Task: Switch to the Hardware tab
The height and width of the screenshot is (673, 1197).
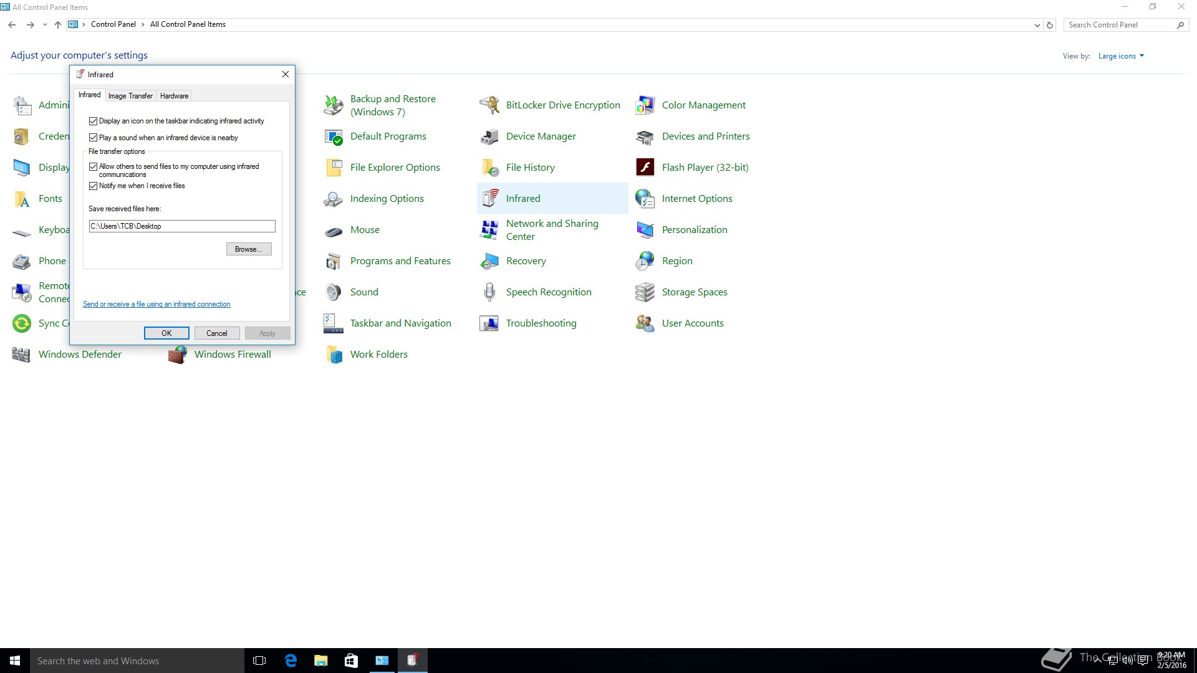Action: point(174,96)
